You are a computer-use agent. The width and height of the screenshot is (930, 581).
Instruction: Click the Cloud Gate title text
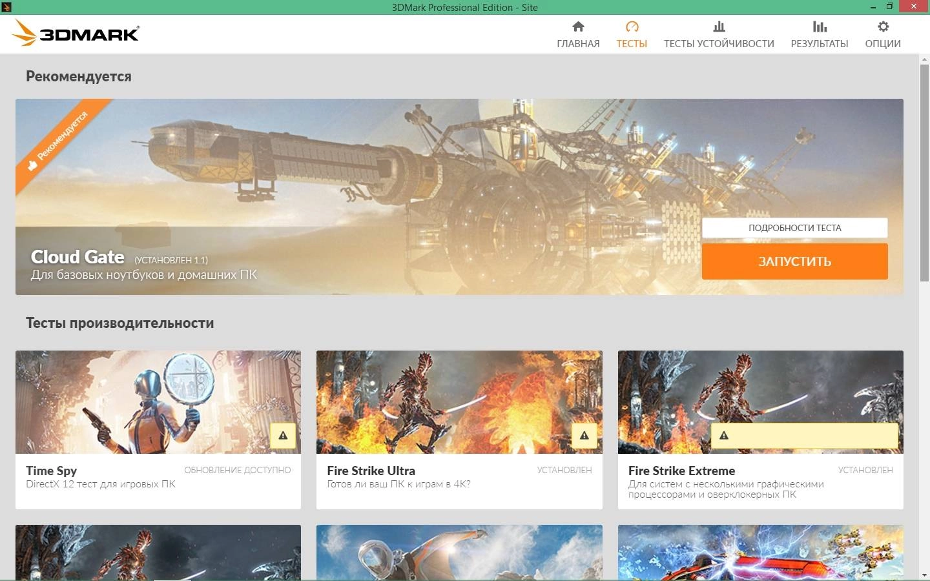tap(77, 257)
